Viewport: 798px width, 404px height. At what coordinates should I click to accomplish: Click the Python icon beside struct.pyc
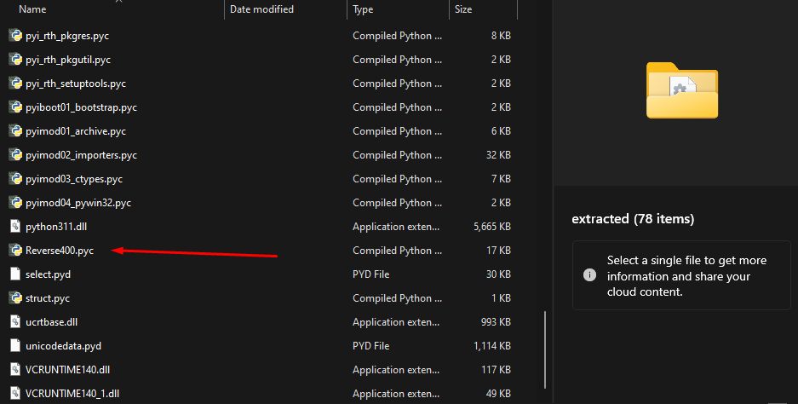pos(15,298)
